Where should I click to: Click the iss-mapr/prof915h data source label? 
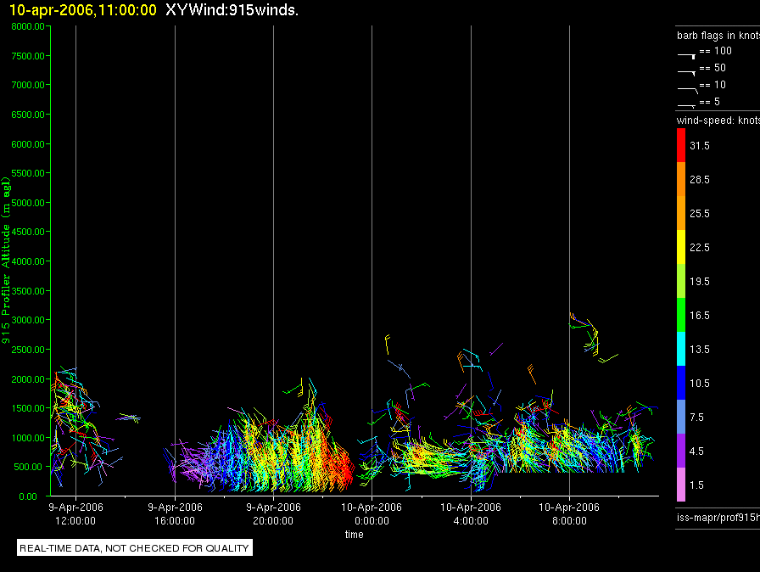click(x=718, y=517)
